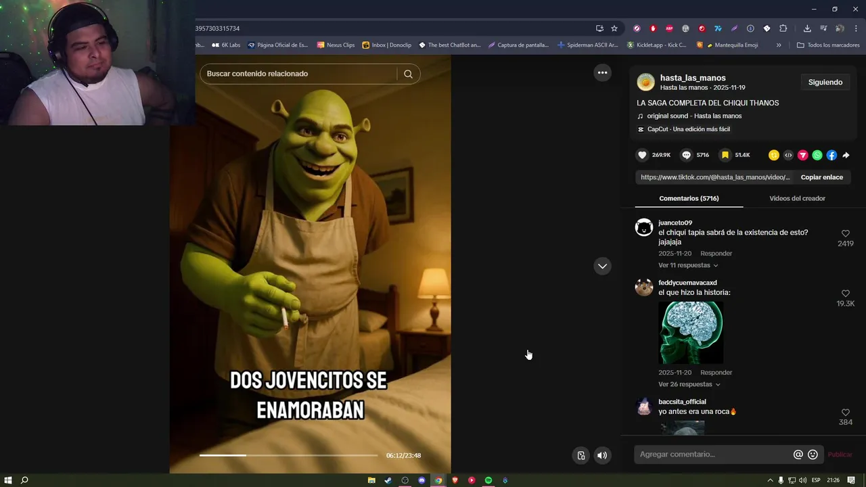Open the Inbox | Donoclip bookmark
The image size is (866, 487).
(x=386, y=45)
